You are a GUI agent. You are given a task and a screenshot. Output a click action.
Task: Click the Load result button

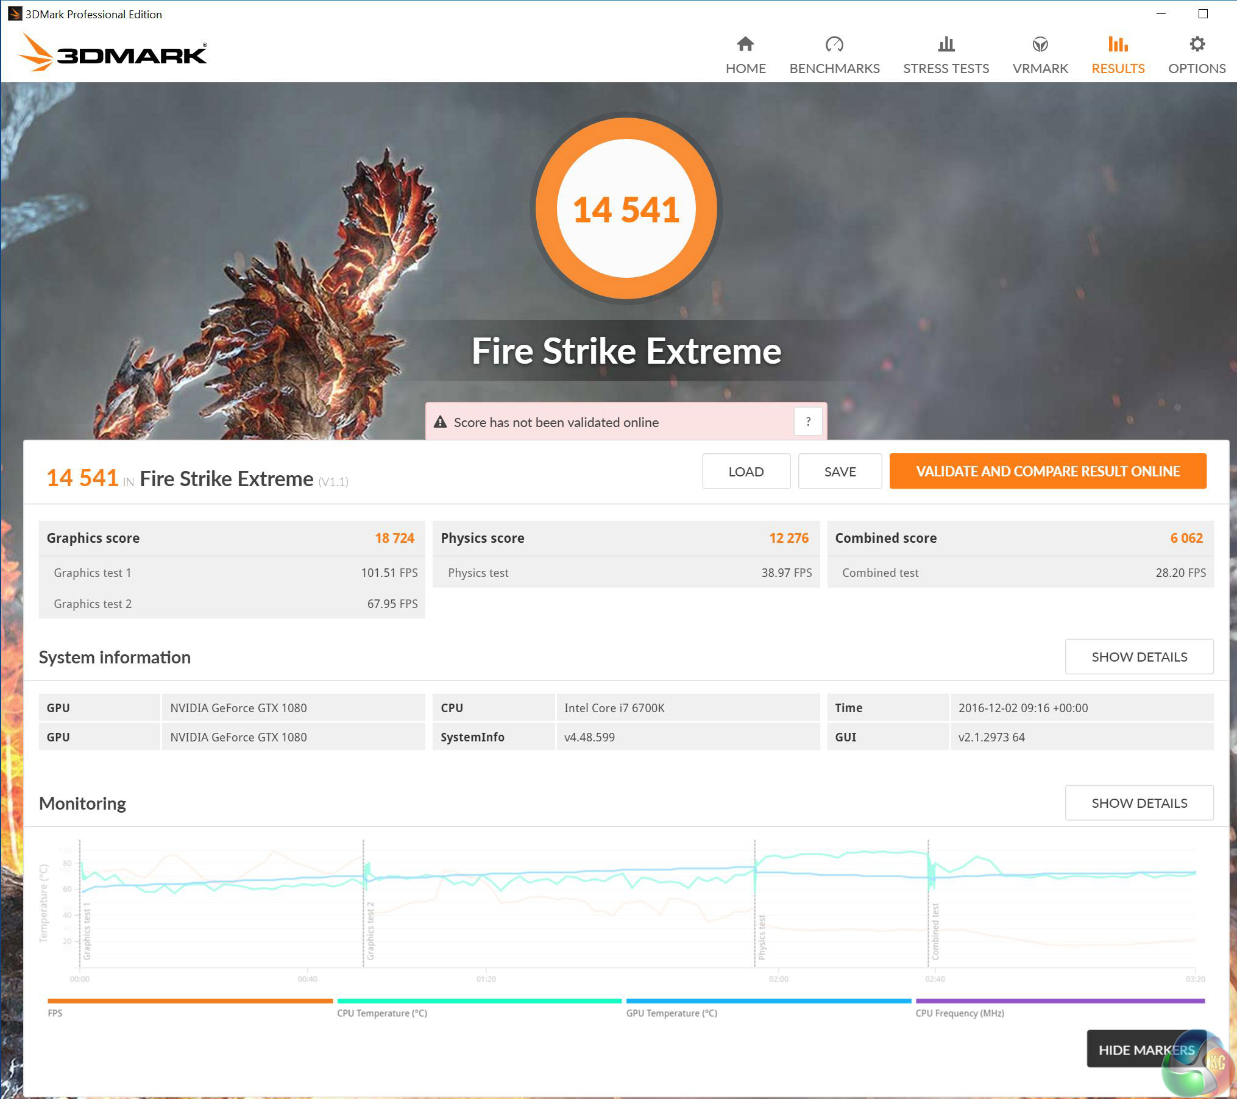tap(746, 472)
